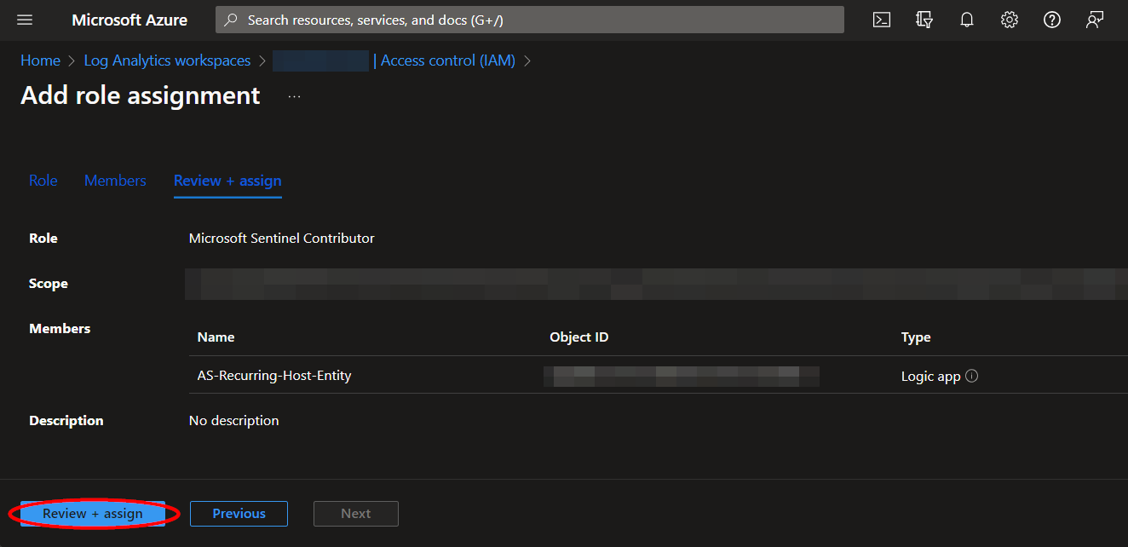Open Log Analytics workspaces breadcrumb
Image resolution: width=1128 pixels, height=547 pixels.
(167, 60)
